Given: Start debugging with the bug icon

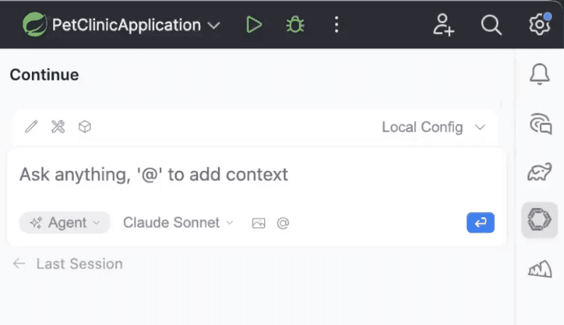Looking at the screenshot, I should [x=295, y=25].
